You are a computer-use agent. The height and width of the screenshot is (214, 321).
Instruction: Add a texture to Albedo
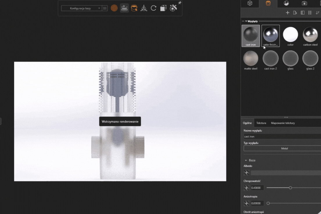246,173
